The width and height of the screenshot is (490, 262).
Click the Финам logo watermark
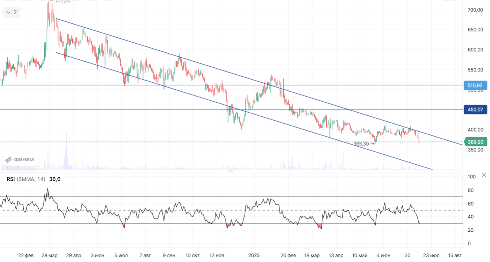click(x=20, y=160)
